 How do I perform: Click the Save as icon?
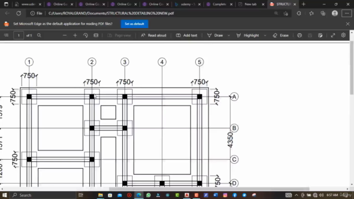320,35
